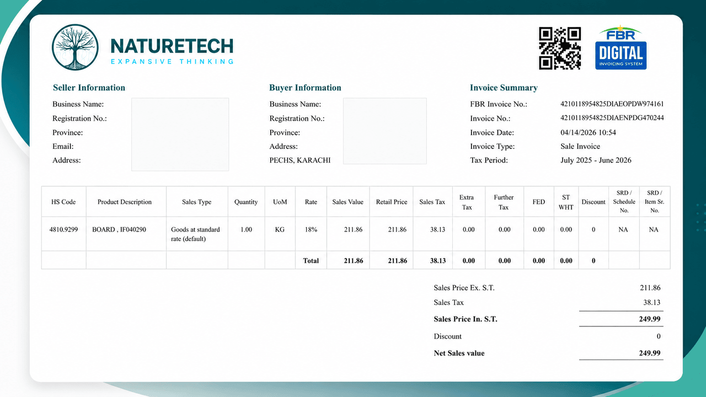Select 249.99 beside Net Sales value
The width and height of the screenshot is (706, 397).
pos(650,353)
